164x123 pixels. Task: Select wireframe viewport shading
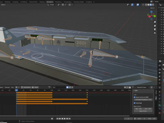146,5
